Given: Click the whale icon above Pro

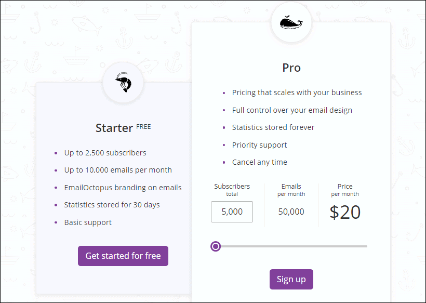Looking at the screenshot, I should coord(291,22).
